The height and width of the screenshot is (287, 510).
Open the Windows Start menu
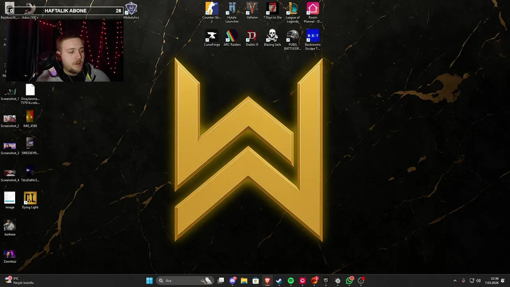(x=149, y=281)
